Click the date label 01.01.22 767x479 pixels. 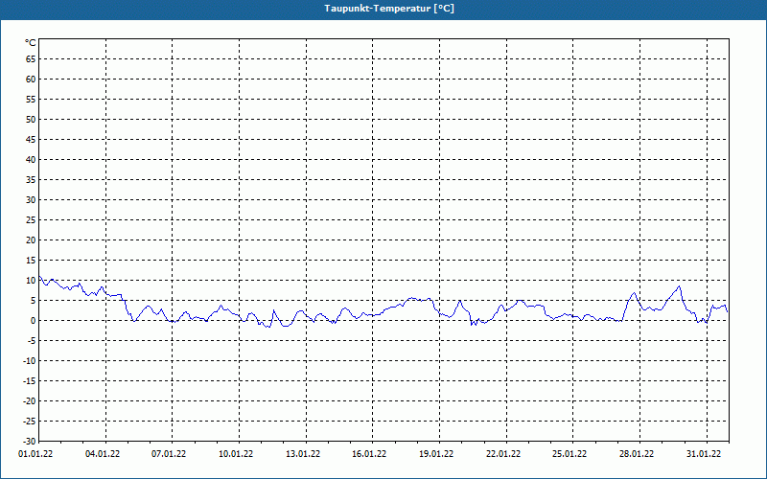35,454
